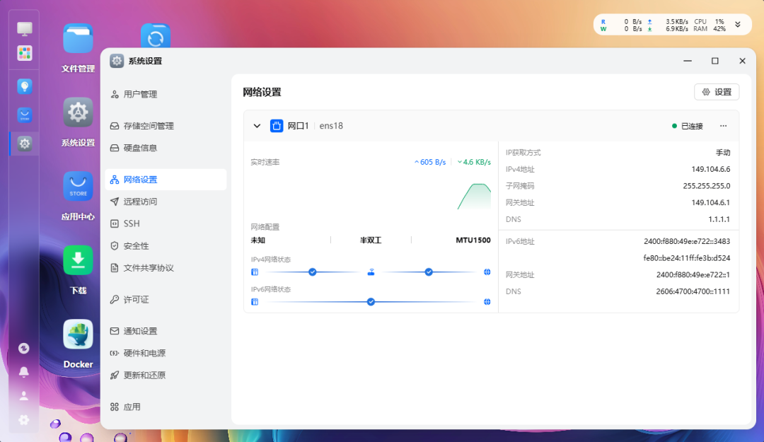This screenshot has height=442, width=764.
Task: Click the 网口1 blue ethernet port icon
Action: (x=277, y=126)
